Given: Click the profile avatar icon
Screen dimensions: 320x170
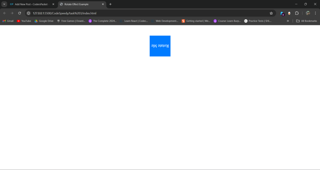Looking at the screenshot, I should click(308, 13).
